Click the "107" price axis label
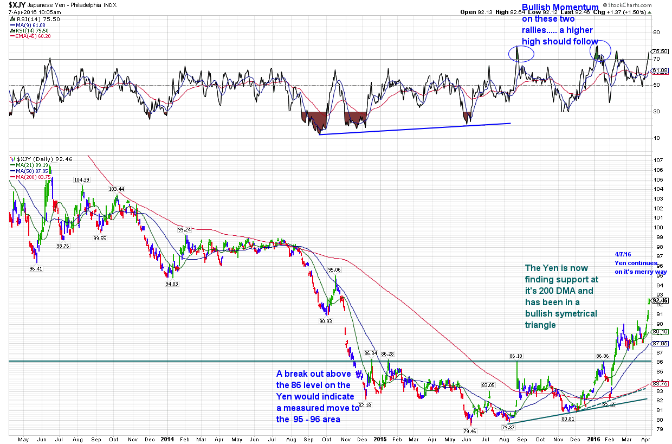Image resolution: width=672 pixels, height=444 pixels. [659, 160]
